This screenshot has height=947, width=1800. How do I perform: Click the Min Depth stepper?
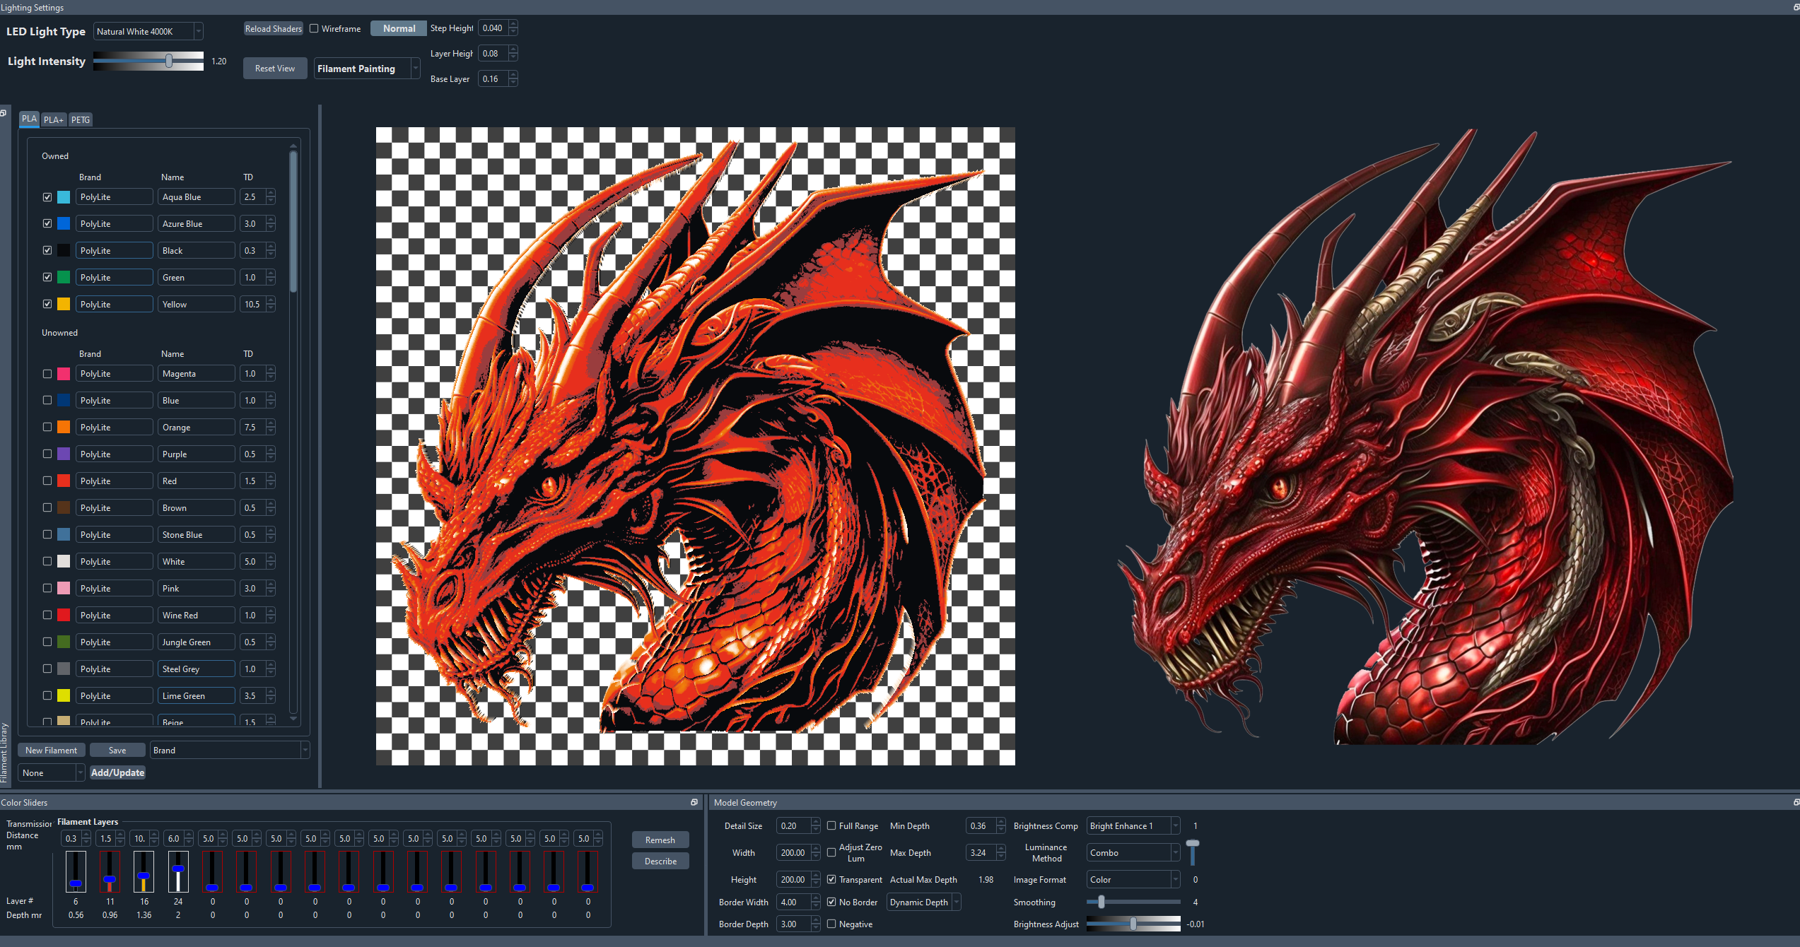point(1000,826)
